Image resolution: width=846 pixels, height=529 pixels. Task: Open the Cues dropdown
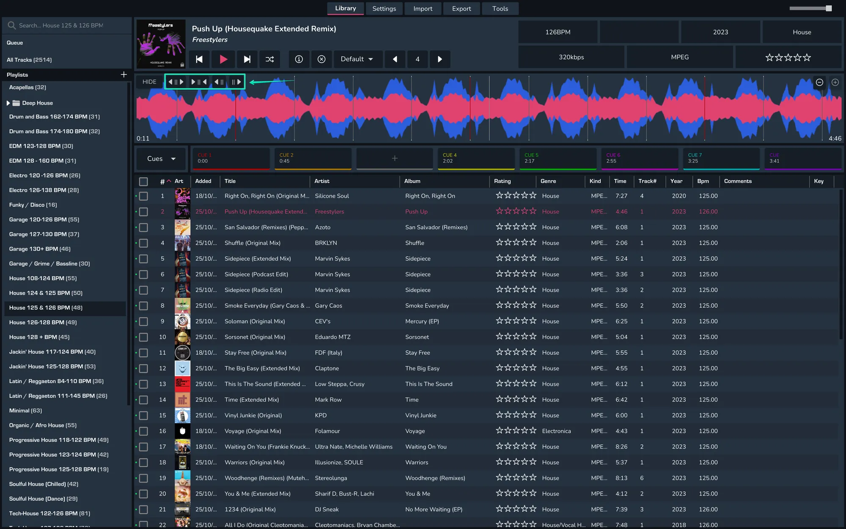point(161,159)
